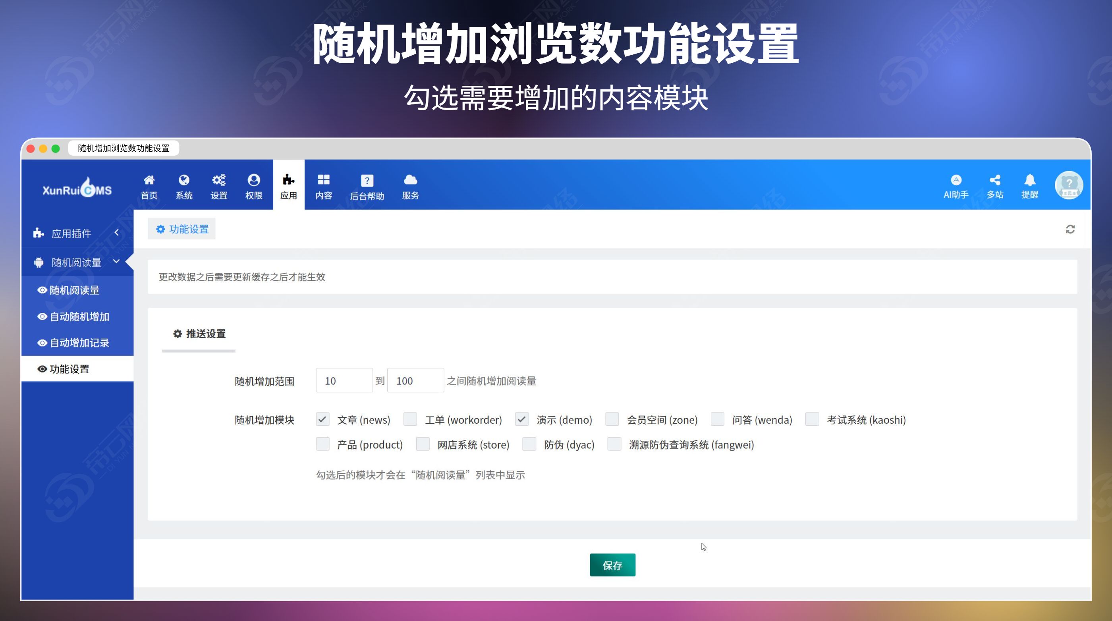Click the random range input showing 100
Image resolution: width=1112 pixels, height=621 pixels.
click(x=415, y=380)
